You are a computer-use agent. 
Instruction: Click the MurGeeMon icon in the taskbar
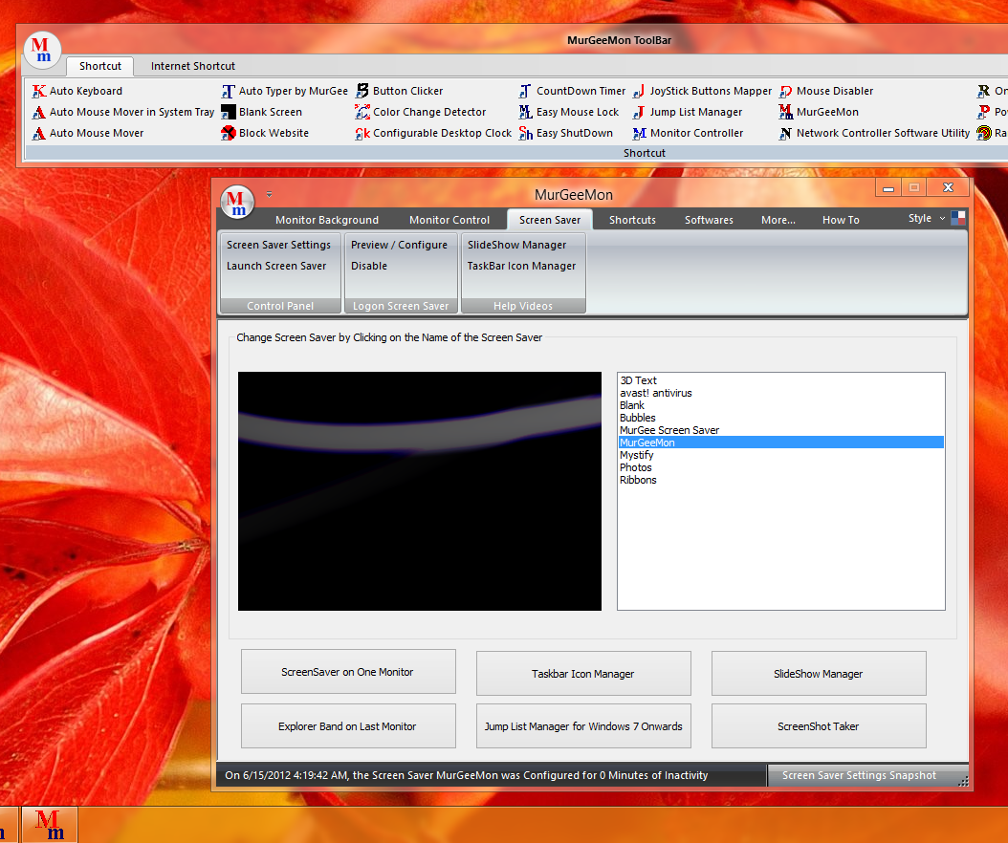click(50, 825)
